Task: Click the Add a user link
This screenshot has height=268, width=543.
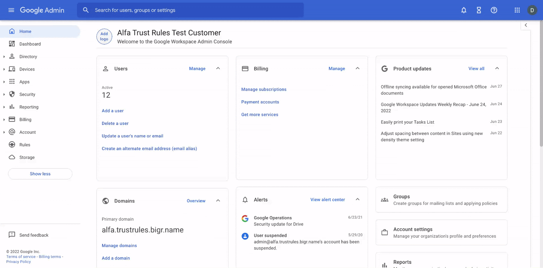Action: click(113, 111)
